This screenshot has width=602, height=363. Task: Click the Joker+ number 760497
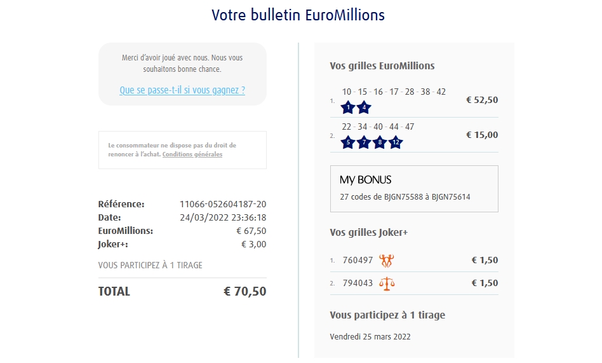(x=358, y=260)
